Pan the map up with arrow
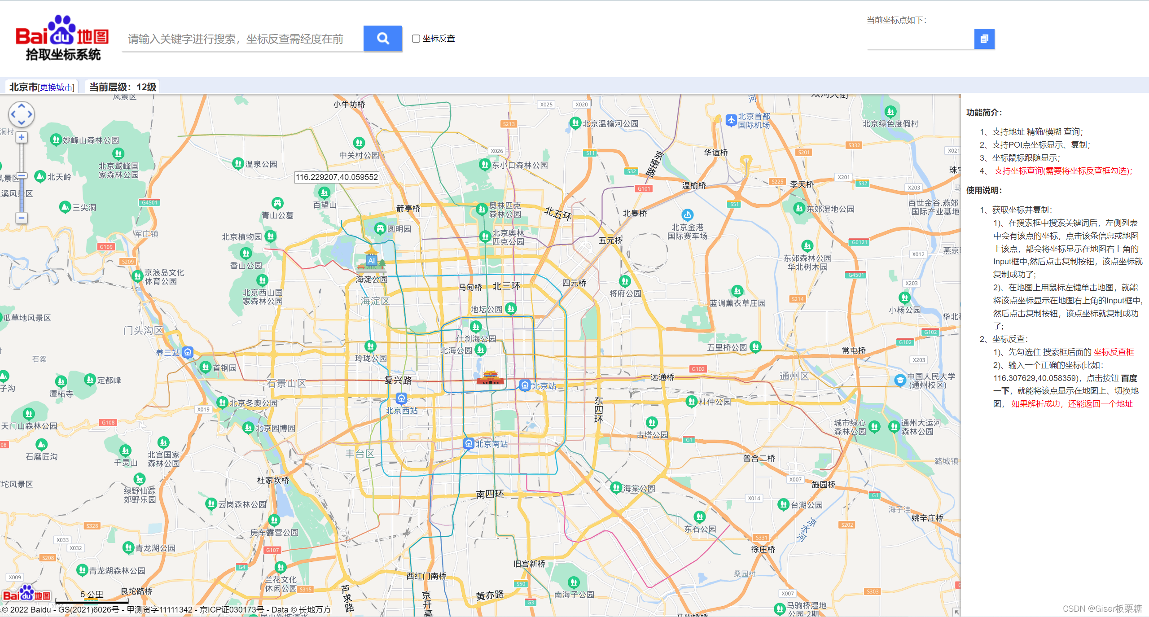 click(x=22, y=106)
